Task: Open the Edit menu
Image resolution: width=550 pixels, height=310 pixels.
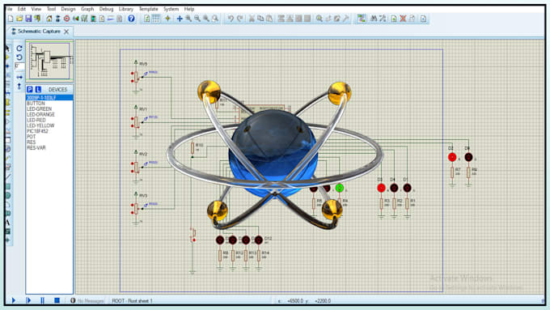Action: pyautogui.click(x=22, y=9)
